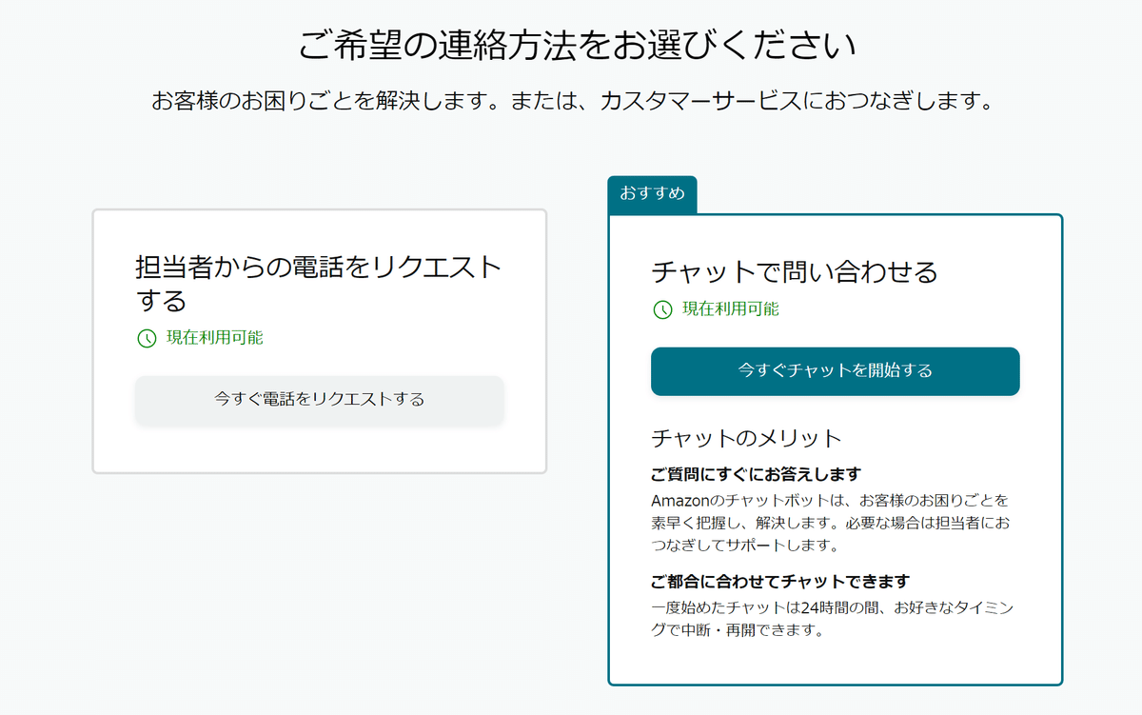Click clock icon in phone request card
The height and width of the screenshot is (715, 1142).
(x=147, y=338)
